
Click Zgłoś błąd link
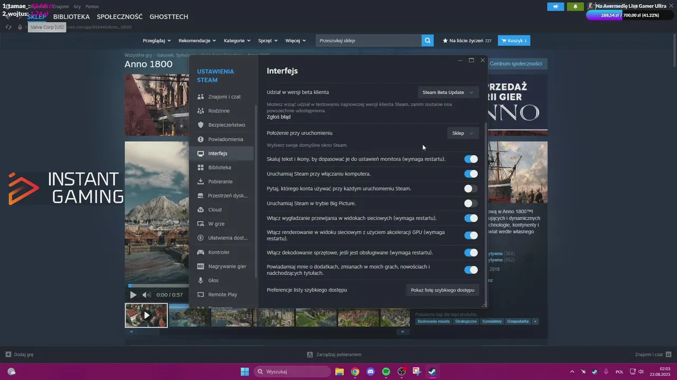click(x=279, y=117)
